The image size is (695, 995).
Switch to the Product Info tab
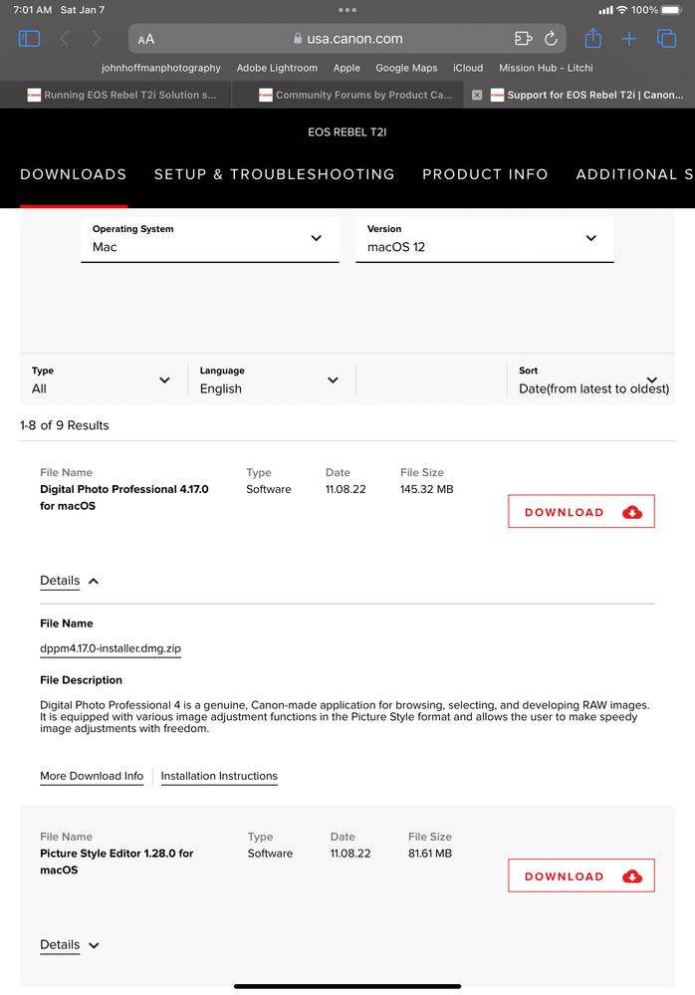point(485,174)
